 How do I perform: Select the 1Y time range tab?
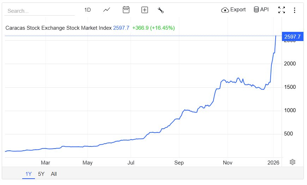(x=29, y=174)
